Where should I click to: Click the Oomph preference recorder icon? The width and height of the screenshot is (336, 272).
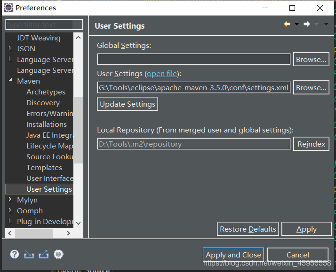(58, 254)
